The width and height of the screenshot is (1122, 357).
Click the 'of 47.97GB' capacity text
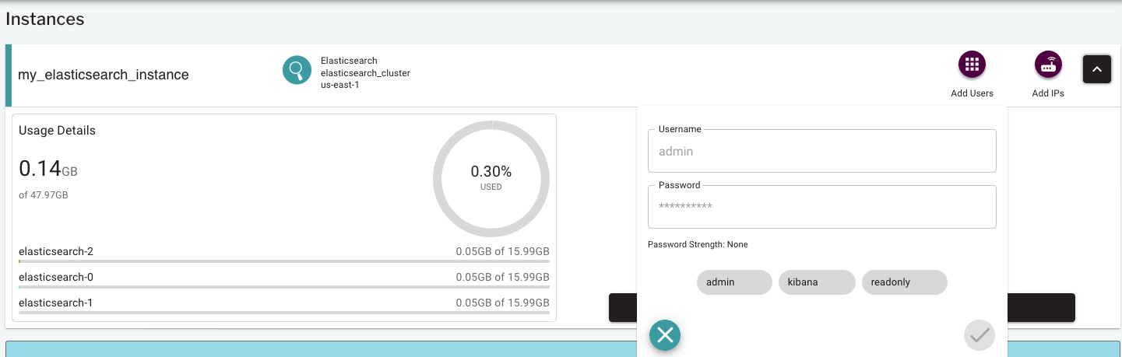[44, 194]
